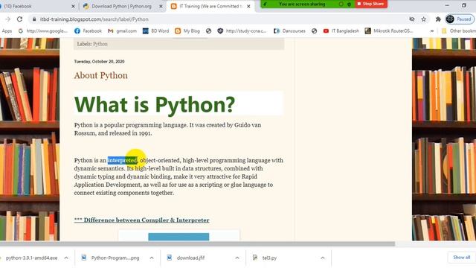Open the BD Word bookmark
The image size is (476, 268).
(x=155, y=31)
